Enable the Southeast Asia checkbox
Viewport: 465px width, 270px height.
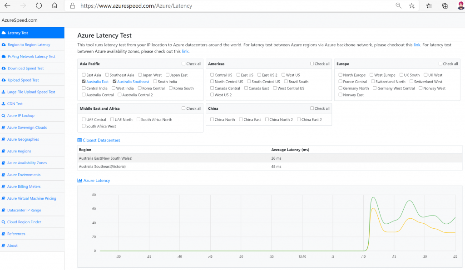(107, 75)
